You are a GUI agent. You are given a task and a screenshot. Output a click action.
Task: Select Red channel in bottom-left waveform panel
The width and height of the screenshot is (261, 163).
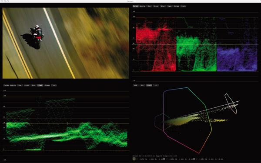(x=20, y=85)
